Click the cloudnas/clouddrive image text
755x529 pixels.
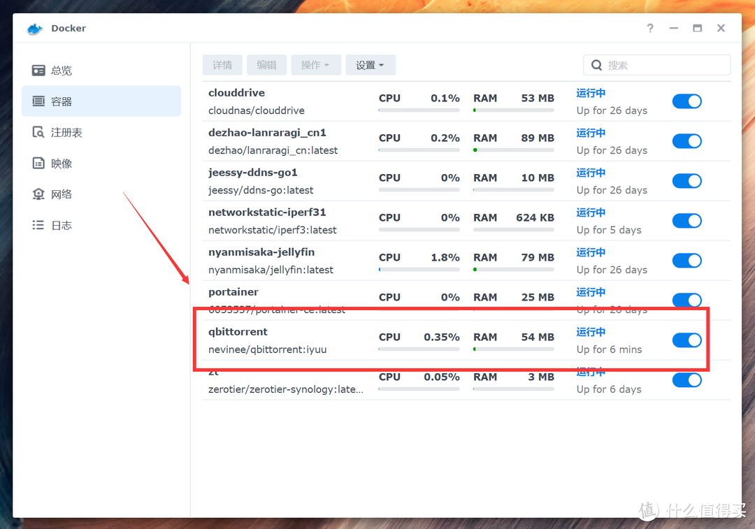pyautogui.click(x=256, y=110)
